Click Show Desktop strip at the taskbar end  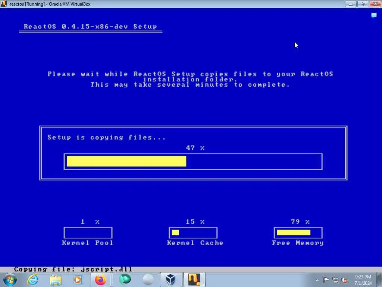click(379, 280)
